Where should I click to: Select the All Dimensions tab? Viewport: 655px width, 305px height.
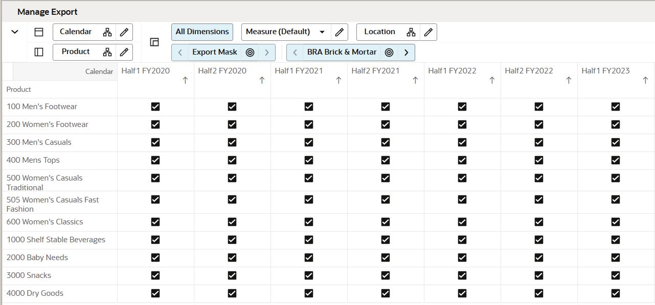click(x=202, y=31)
